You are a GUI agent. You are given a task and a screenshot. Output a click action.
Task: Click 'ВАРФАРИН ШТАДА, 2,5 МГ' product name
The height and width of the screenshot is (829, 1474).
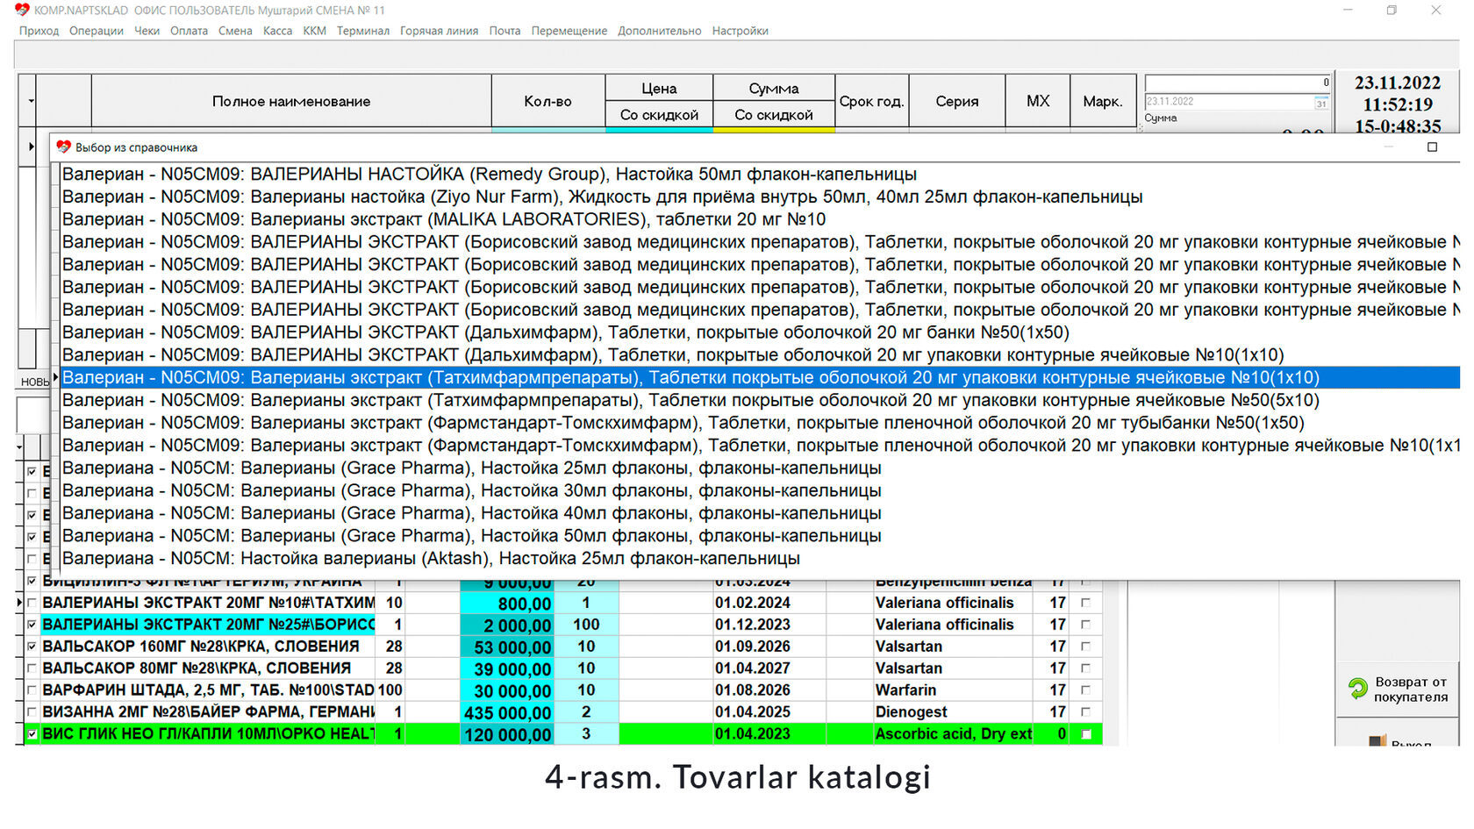click(x=209, y=690)
